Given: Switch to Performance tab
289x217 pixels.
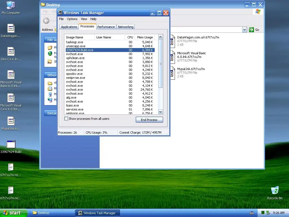Looking at the screenshot, I should coord(106,27).
